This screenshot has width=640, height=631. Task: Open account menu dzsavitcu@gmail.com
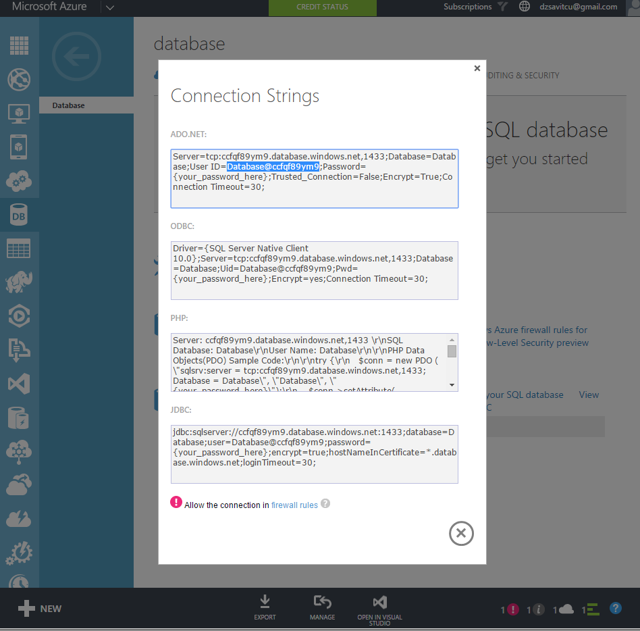(579, 7)
